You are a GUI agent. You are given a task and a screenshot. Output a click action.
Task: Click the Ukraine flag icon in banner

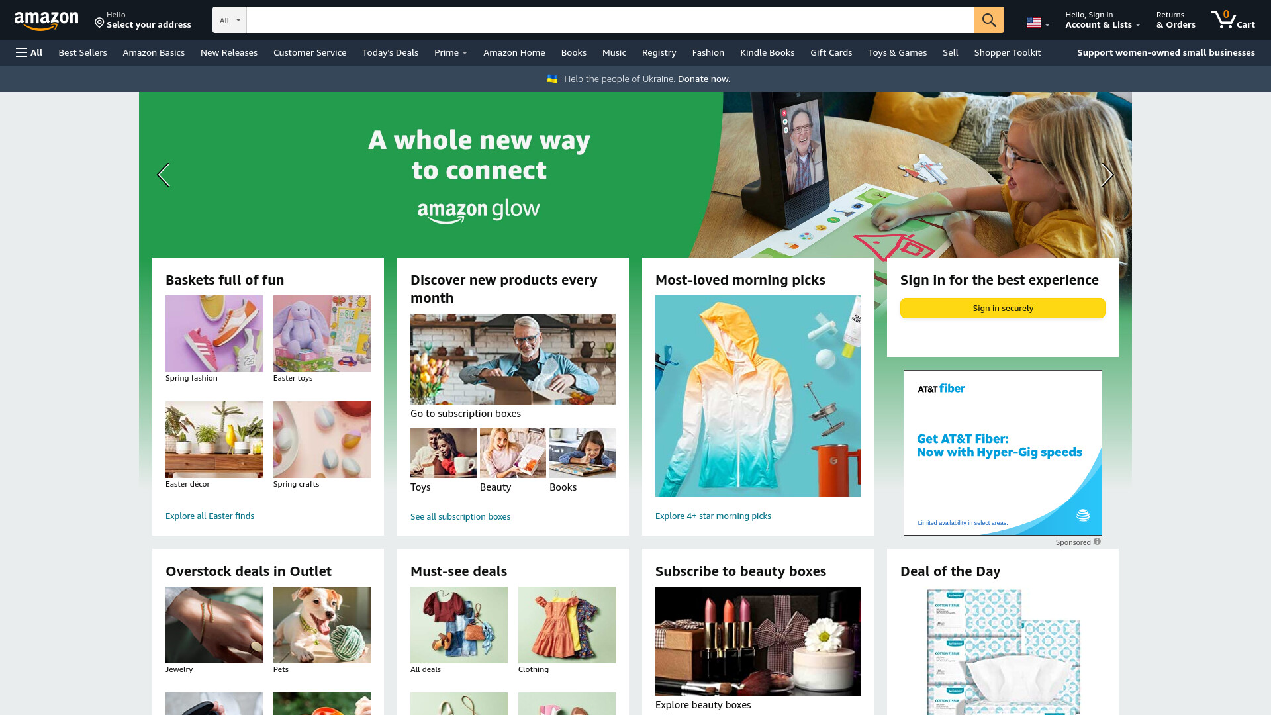552,79
